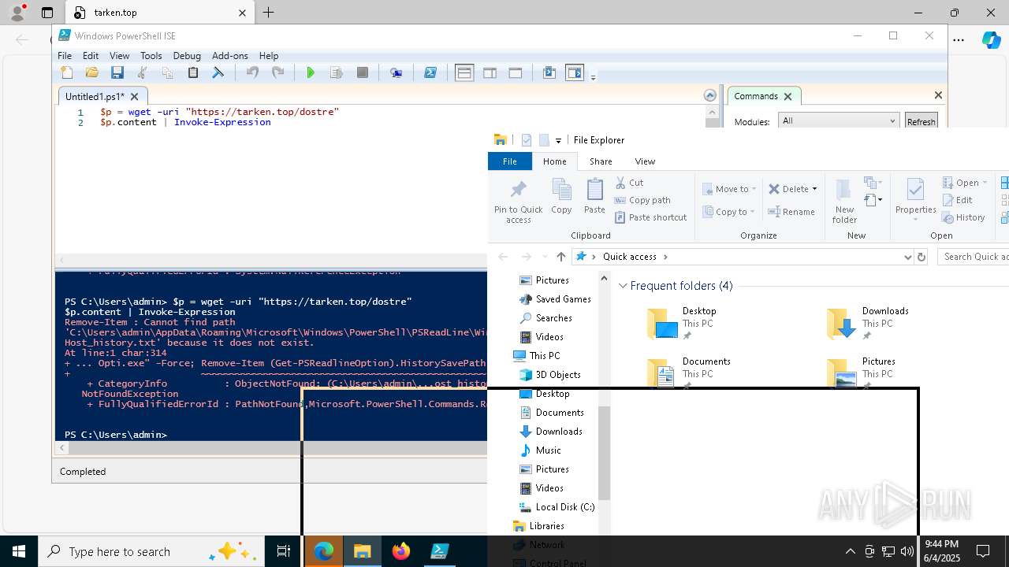Image resolution: width=1009 pixels, height=567 pixels.
Task: Click the New script icon in PowerShell ISE
Action: (x=67, y=72)
